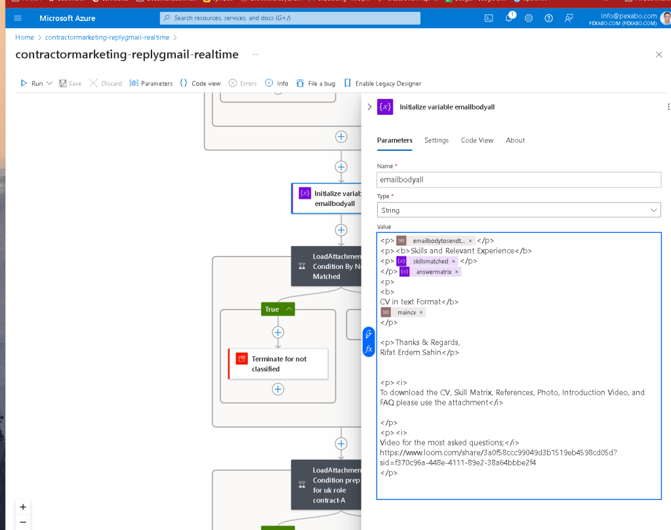Select the Settings tab
The height and width of the screenshot is (530, 671).
point(436,140)
